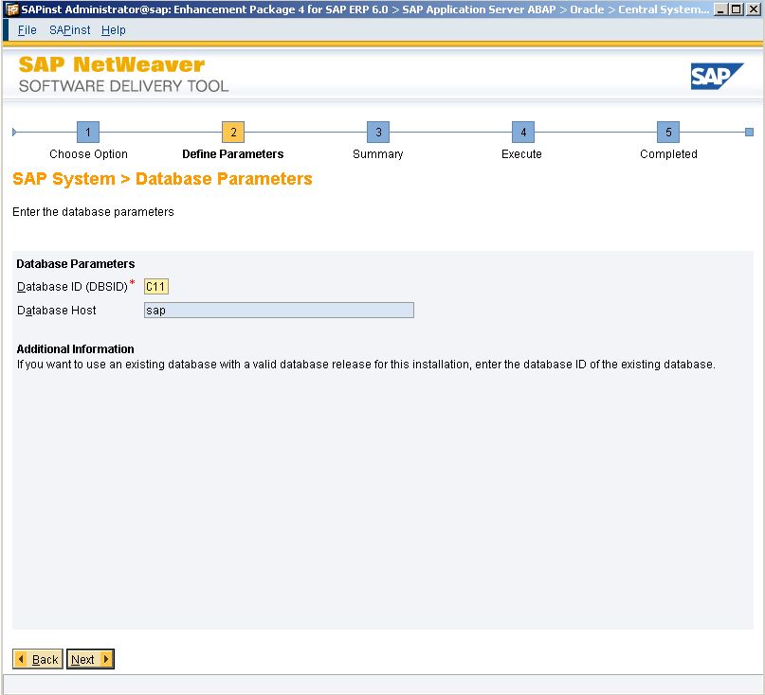Minimize the SAPinst window
Viewport: 765px width, 695px height.
pos(721,9)
